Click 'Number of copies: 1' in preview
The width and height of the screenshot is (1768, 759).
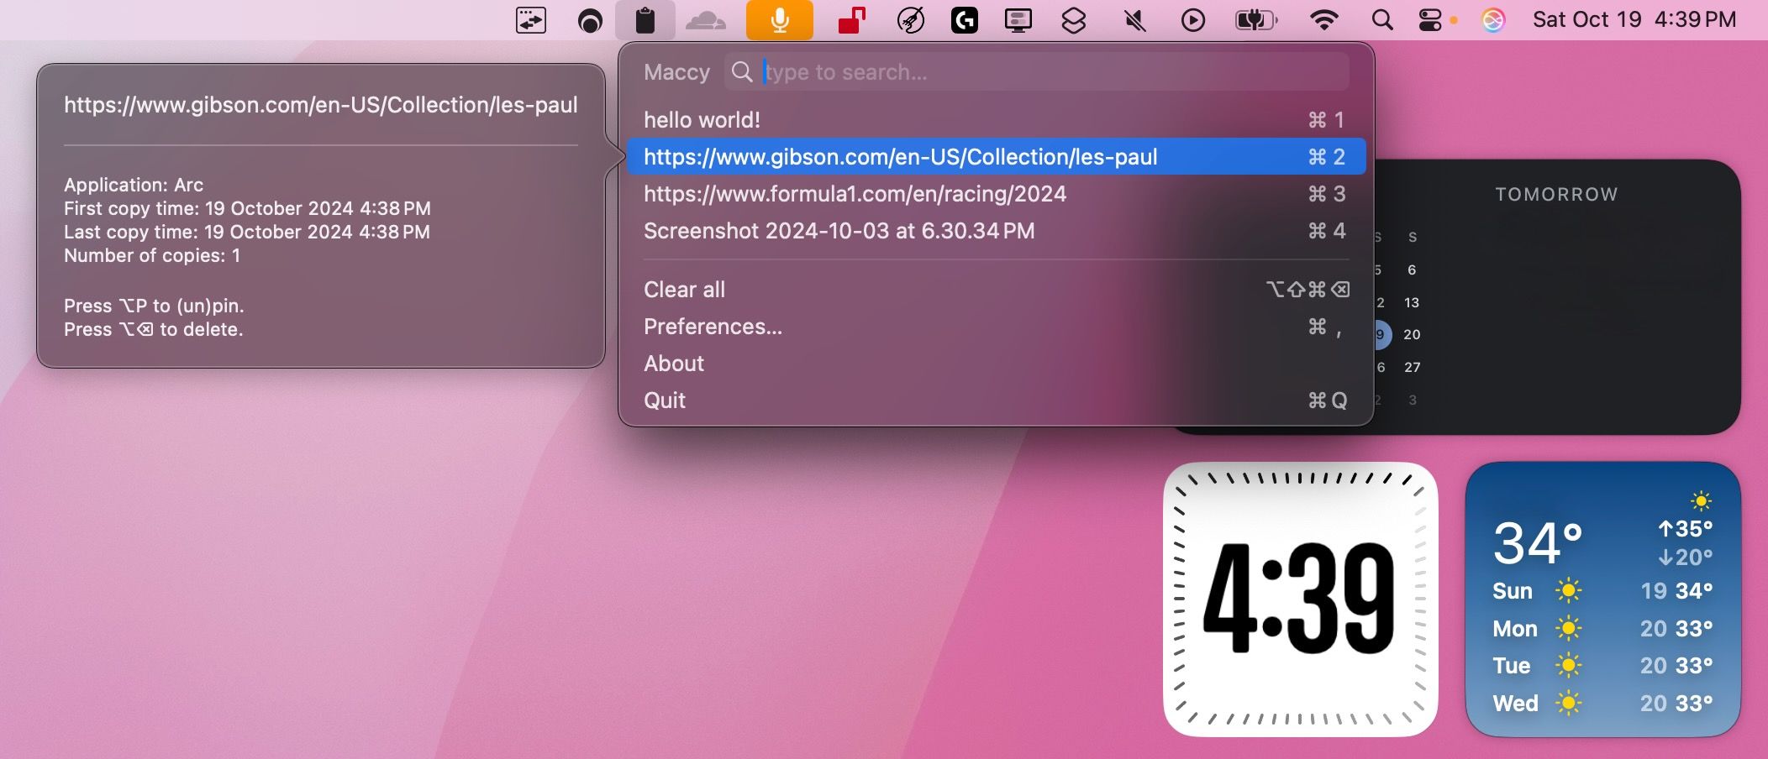pyautogui.click(x=152, y=255)
